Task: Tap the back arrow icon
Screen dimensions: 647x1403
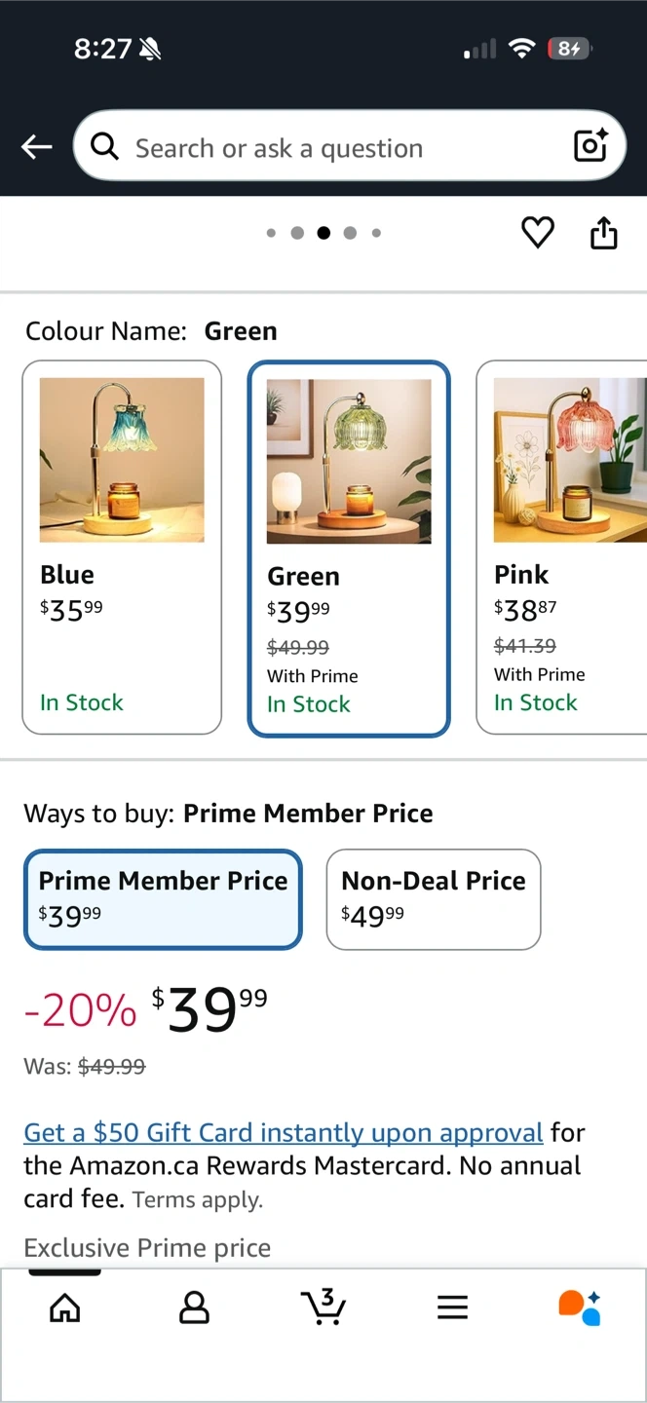Action: tap(37, 147)
